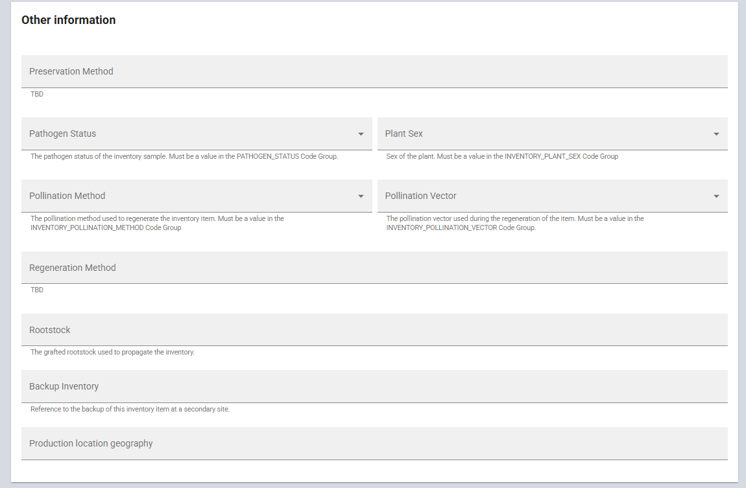Image resolution: width=746 pixels, height=488 pixels.
Task: Click the Pathogen Status dropdown arrow
Action: (361, 134)
